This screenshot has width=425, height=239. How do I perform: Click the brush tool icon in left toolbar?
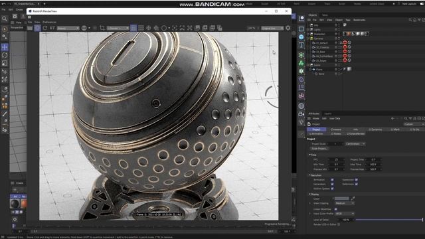pyautogui.click(x=5, y=114)
